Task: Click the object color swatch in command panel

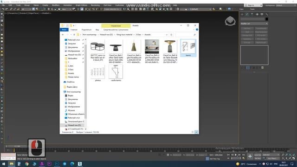Action: 267,19
